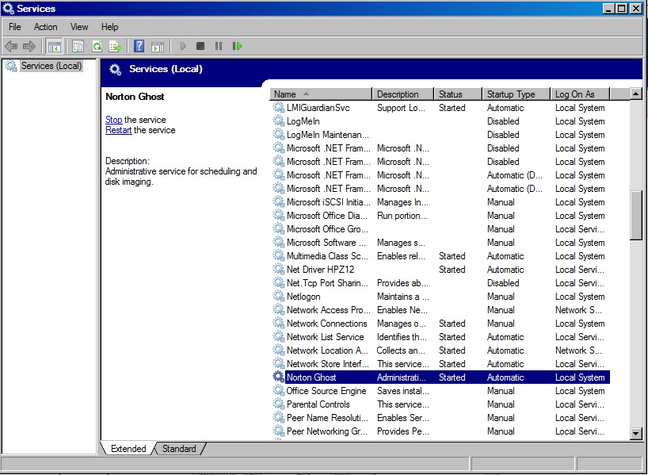This screenshot has width=648, height=475.
Task: Open the Help menu
Action: [110, 27]
